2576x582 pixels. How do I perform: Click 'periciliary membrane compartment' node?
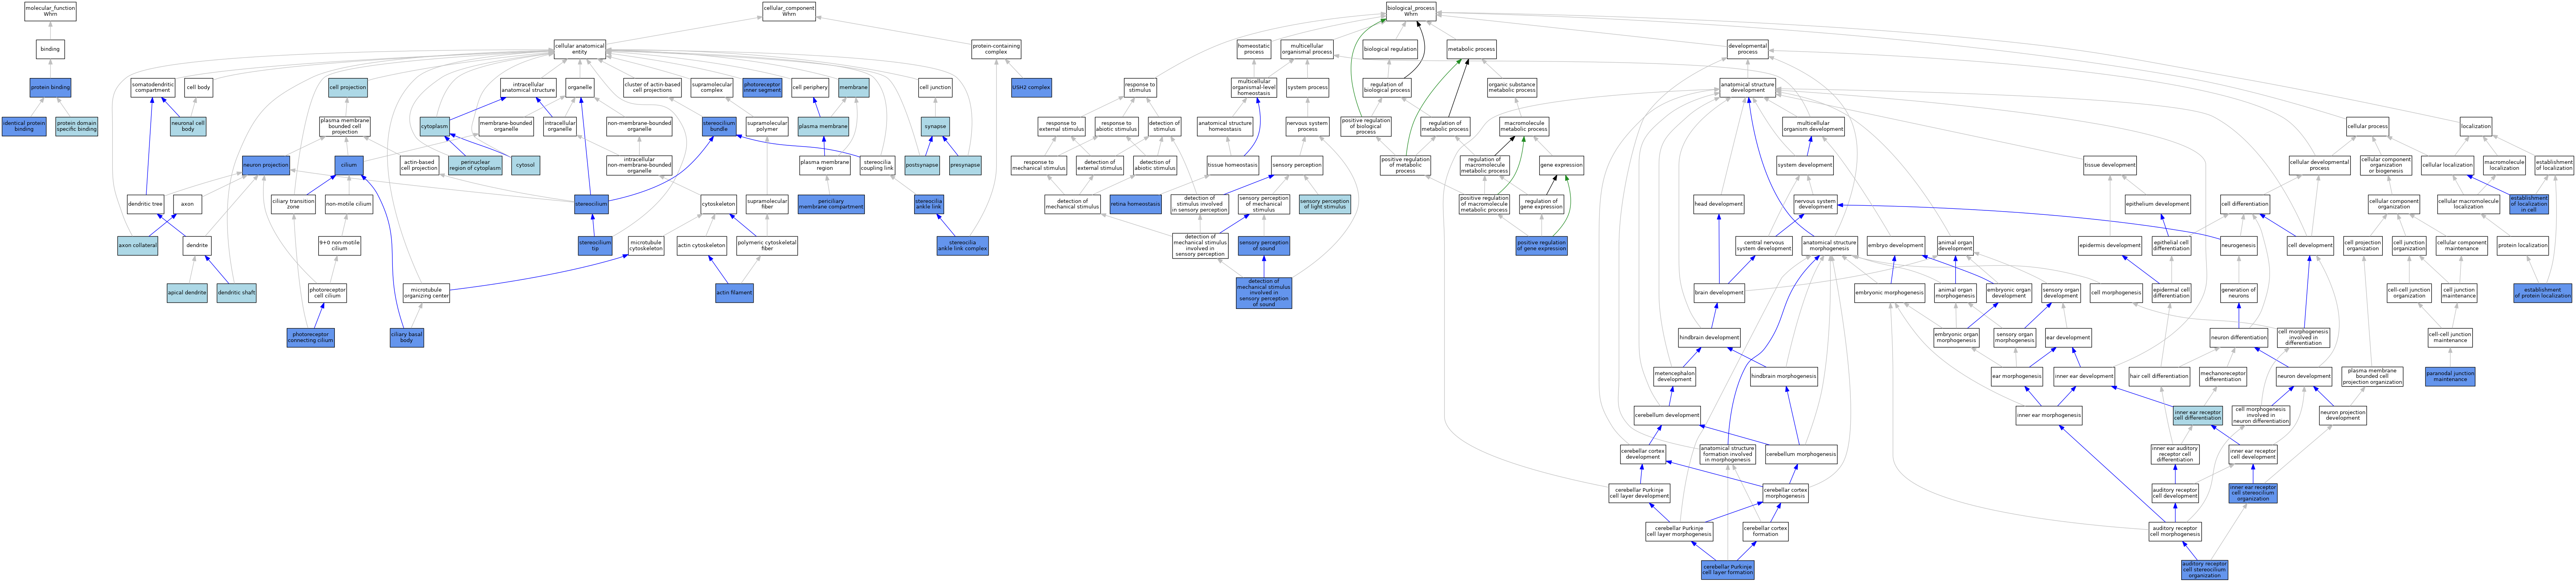coord(831,204)
